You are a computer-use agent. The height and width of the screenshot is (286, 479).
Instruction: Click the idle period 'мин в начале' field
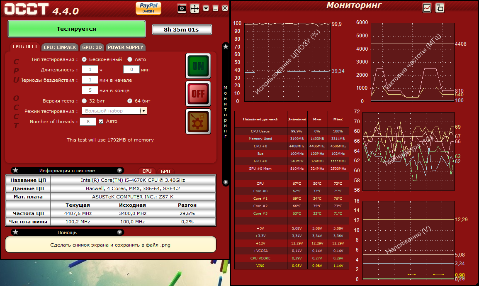click(x=90, y=80)
